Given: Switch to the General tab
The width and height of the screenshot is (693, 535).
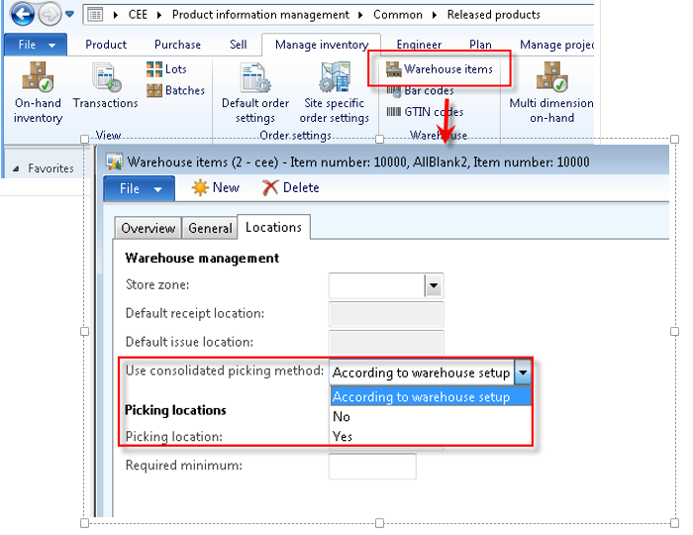Looking at the screenshot, I should pyautogui.click(x=210, y=228).
